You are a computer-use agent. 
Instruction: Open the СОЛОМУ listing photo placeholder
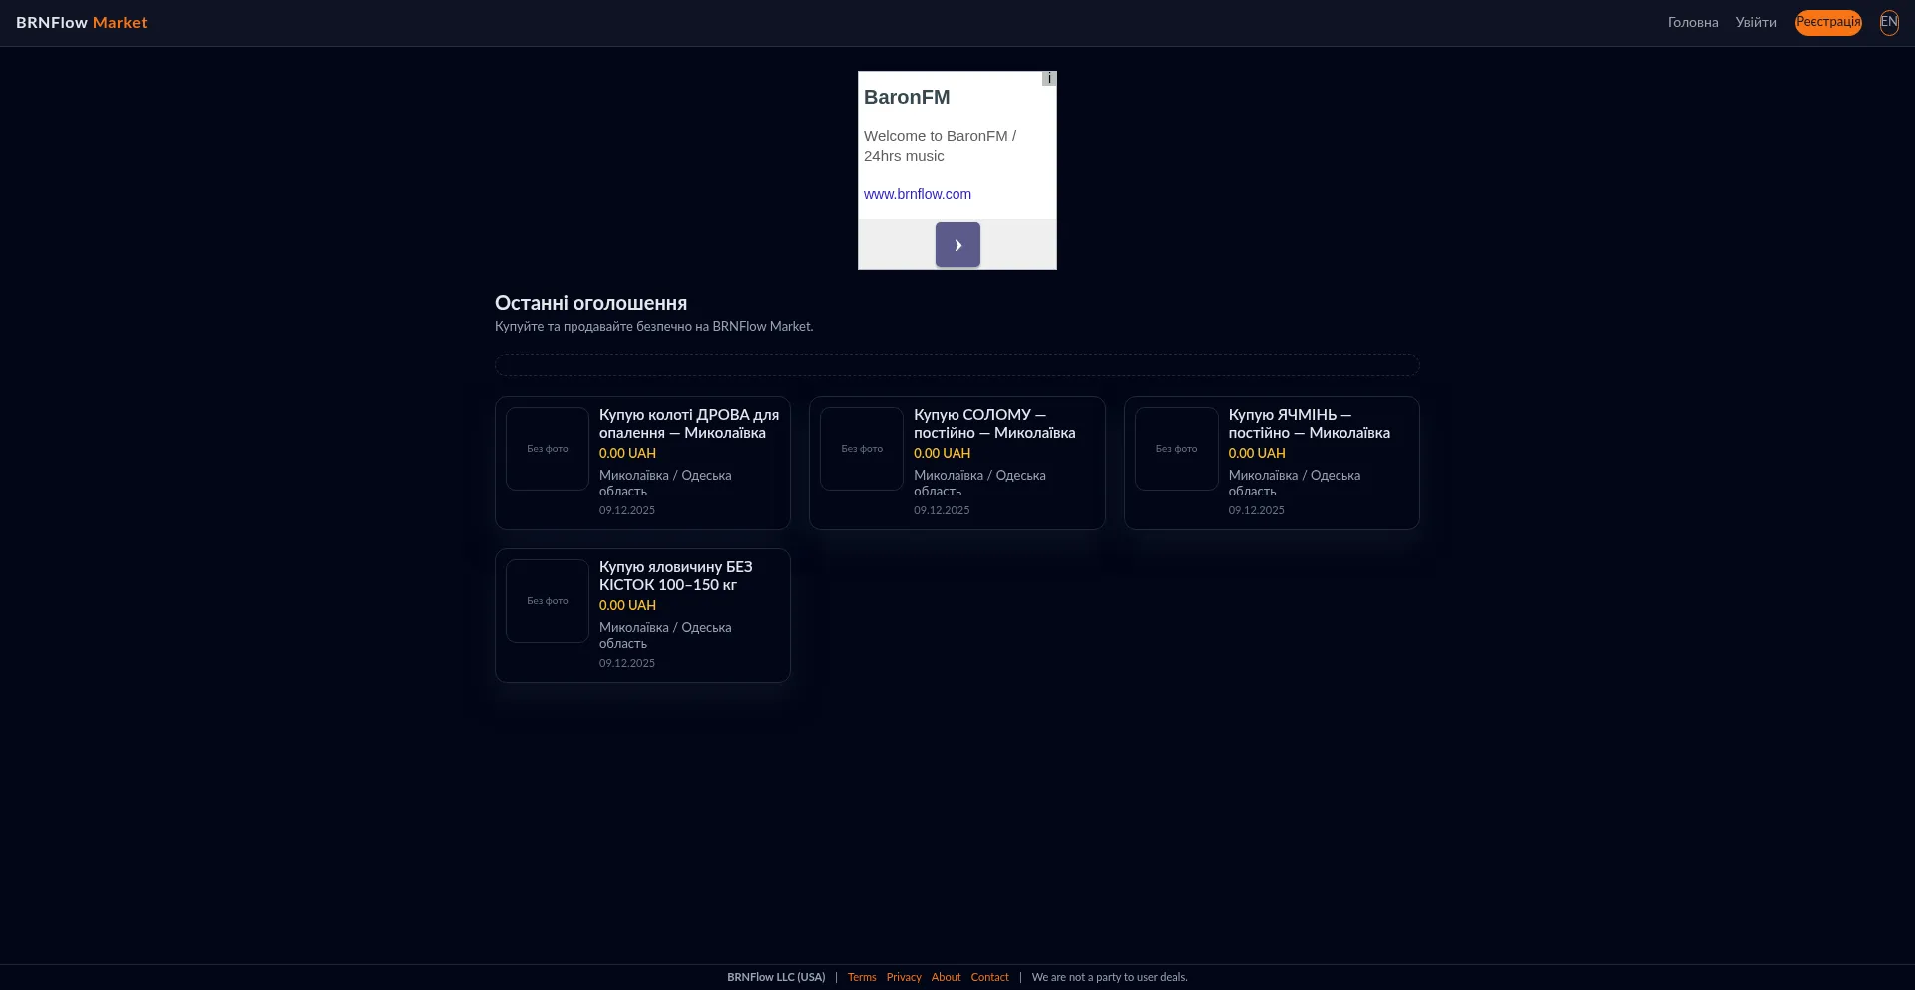coord(862,449)
